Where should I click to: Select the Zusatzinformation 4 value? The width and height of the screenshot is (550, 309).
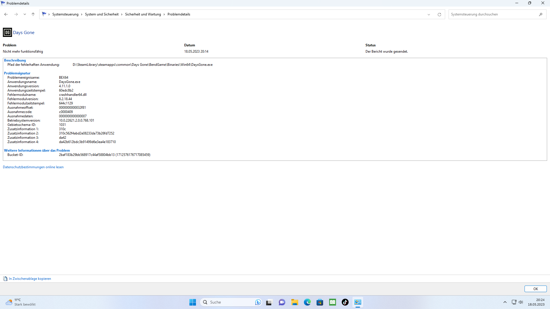(x=87, y=142)
